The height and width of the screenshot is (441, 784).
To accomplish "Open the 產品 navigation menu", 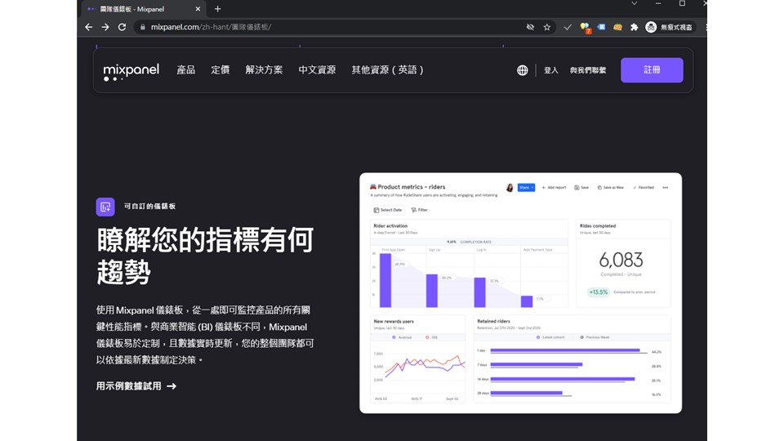I will click(x=185, y=70).
